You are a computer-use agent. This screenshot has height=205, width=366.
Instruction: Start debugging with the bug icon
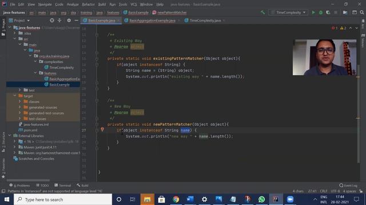(x=321, y=13)
